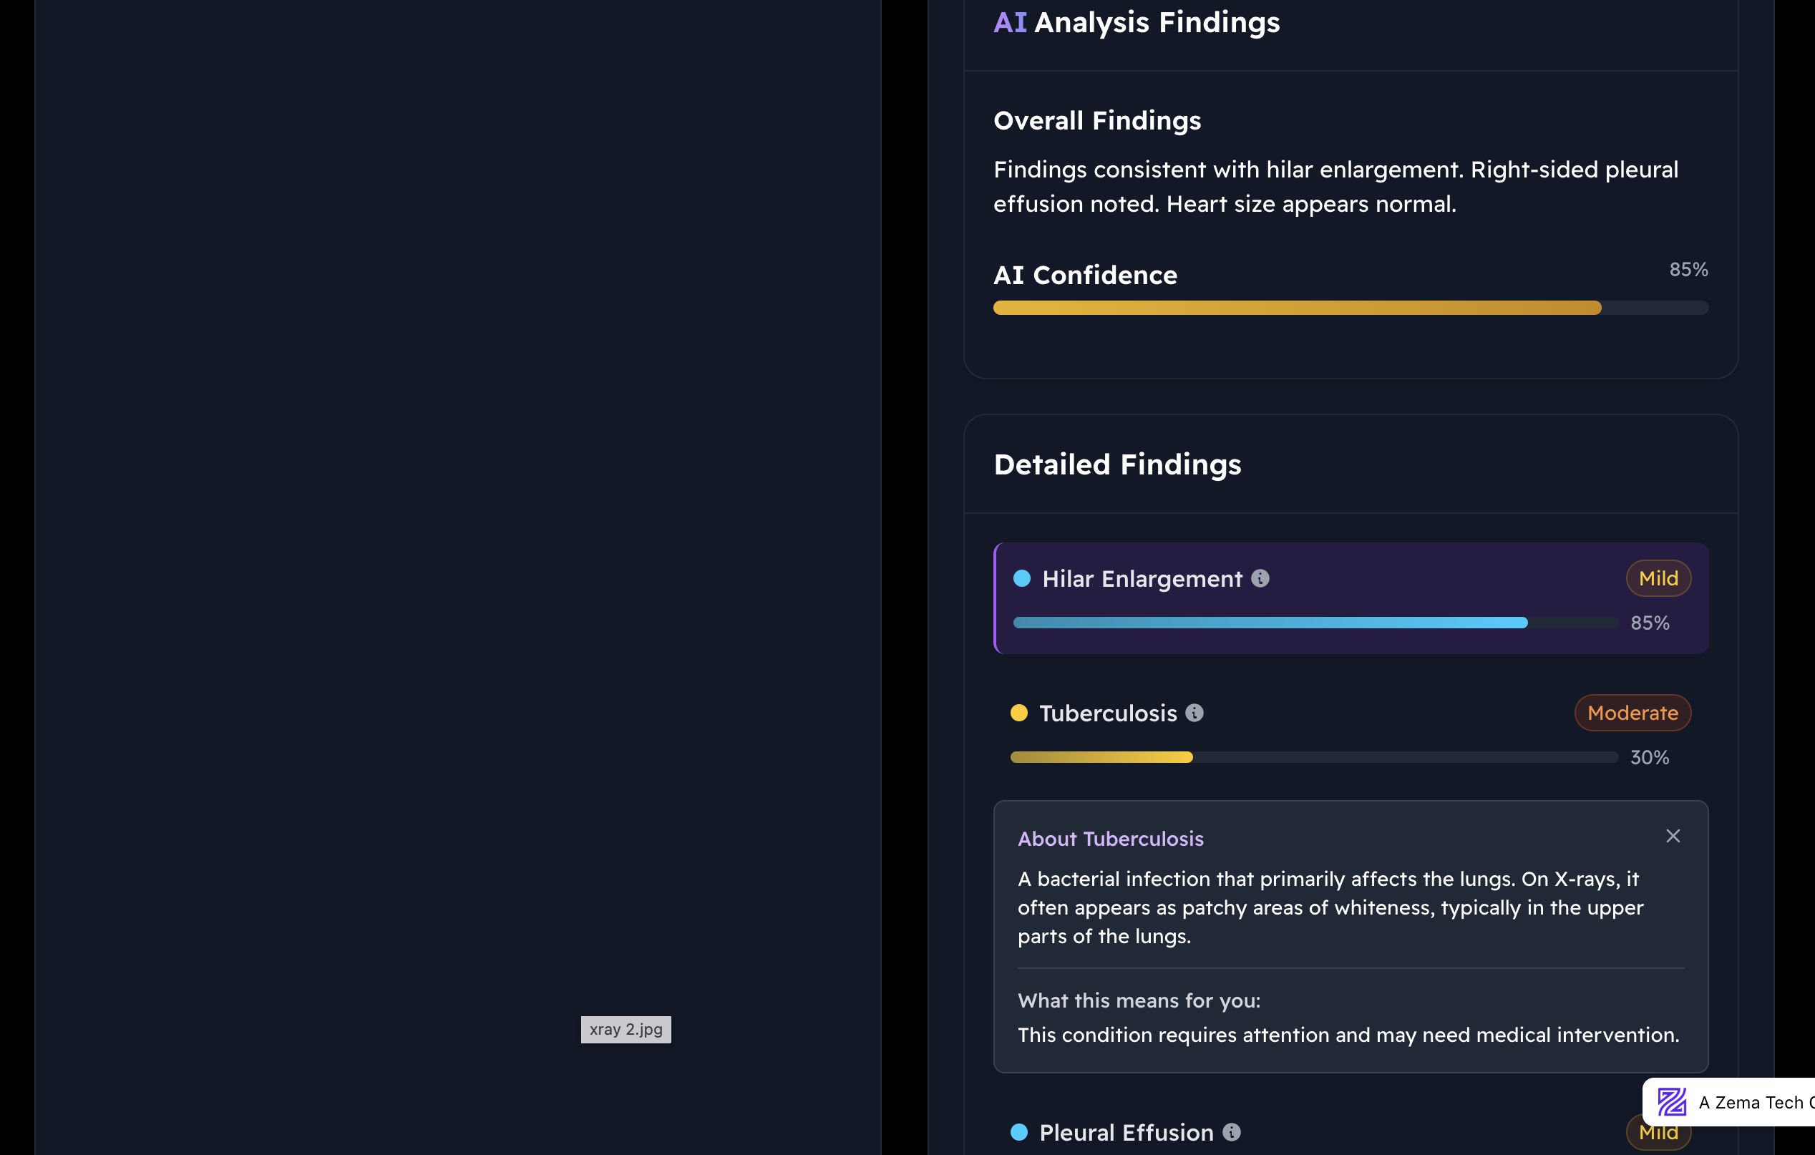Click the About Tuberculosis heading
1815x1155 pixels.
[1110, 839]
